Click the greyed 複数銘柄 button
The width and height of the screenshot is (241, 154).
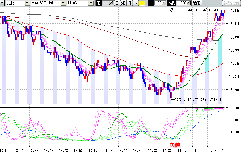[x=231, y=3]
